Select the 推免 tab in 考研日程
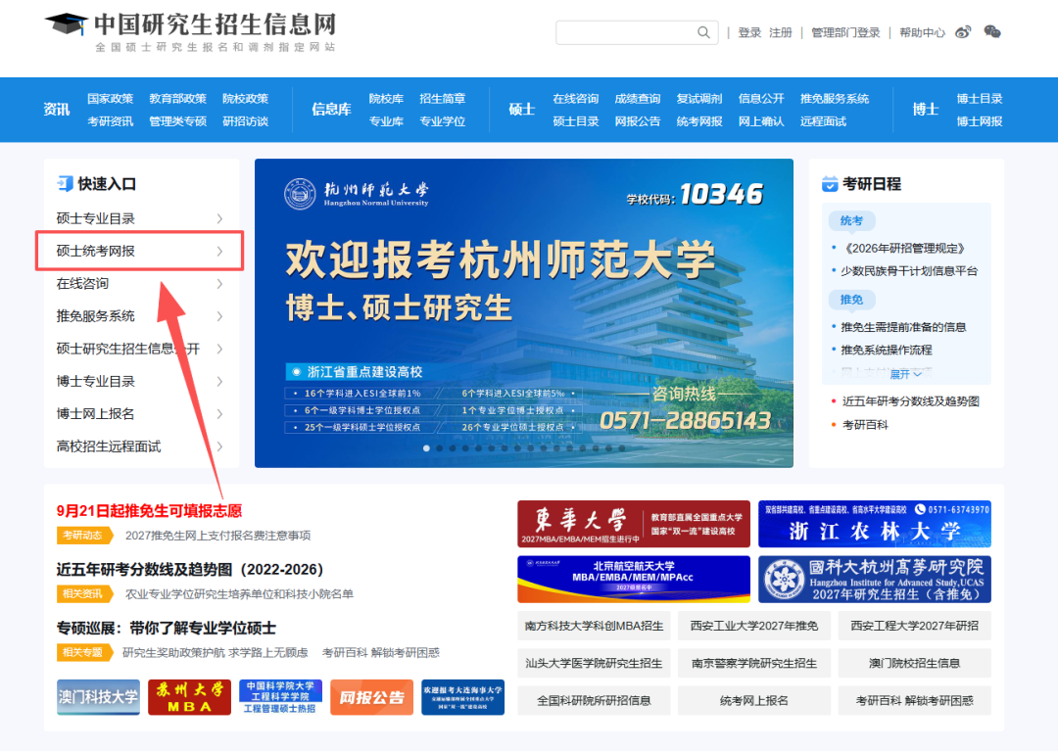Viewport: 1058px width, 751px height. [x=851, y=300]
